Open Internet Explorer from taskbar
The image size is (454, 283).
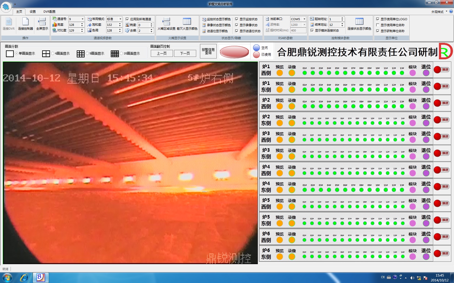pos(24,277)
